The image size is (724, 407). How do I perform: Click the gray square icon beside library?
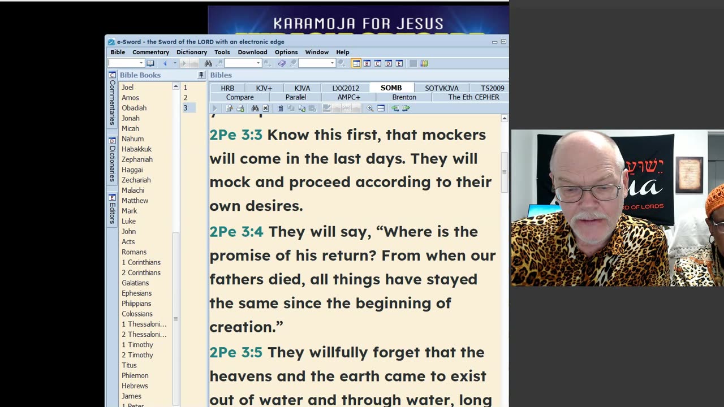pos(413,63)
